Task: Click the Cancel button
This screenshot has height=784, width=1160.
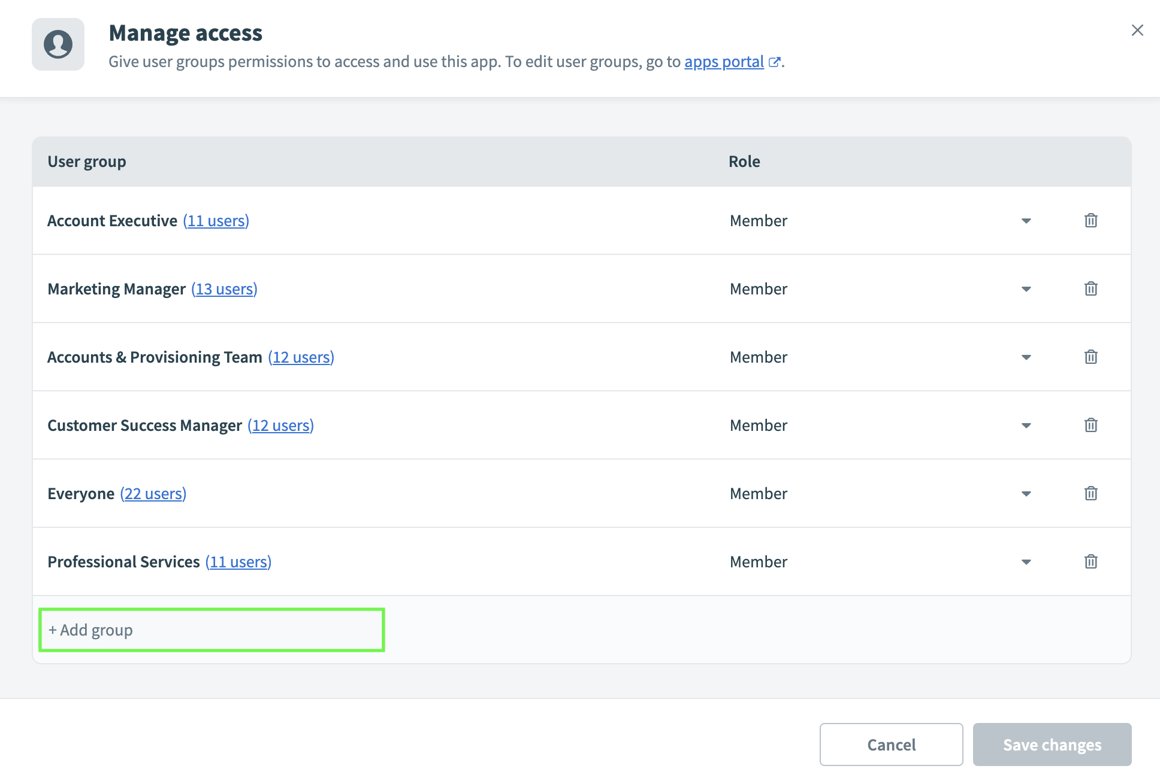Action: [891, 745]
